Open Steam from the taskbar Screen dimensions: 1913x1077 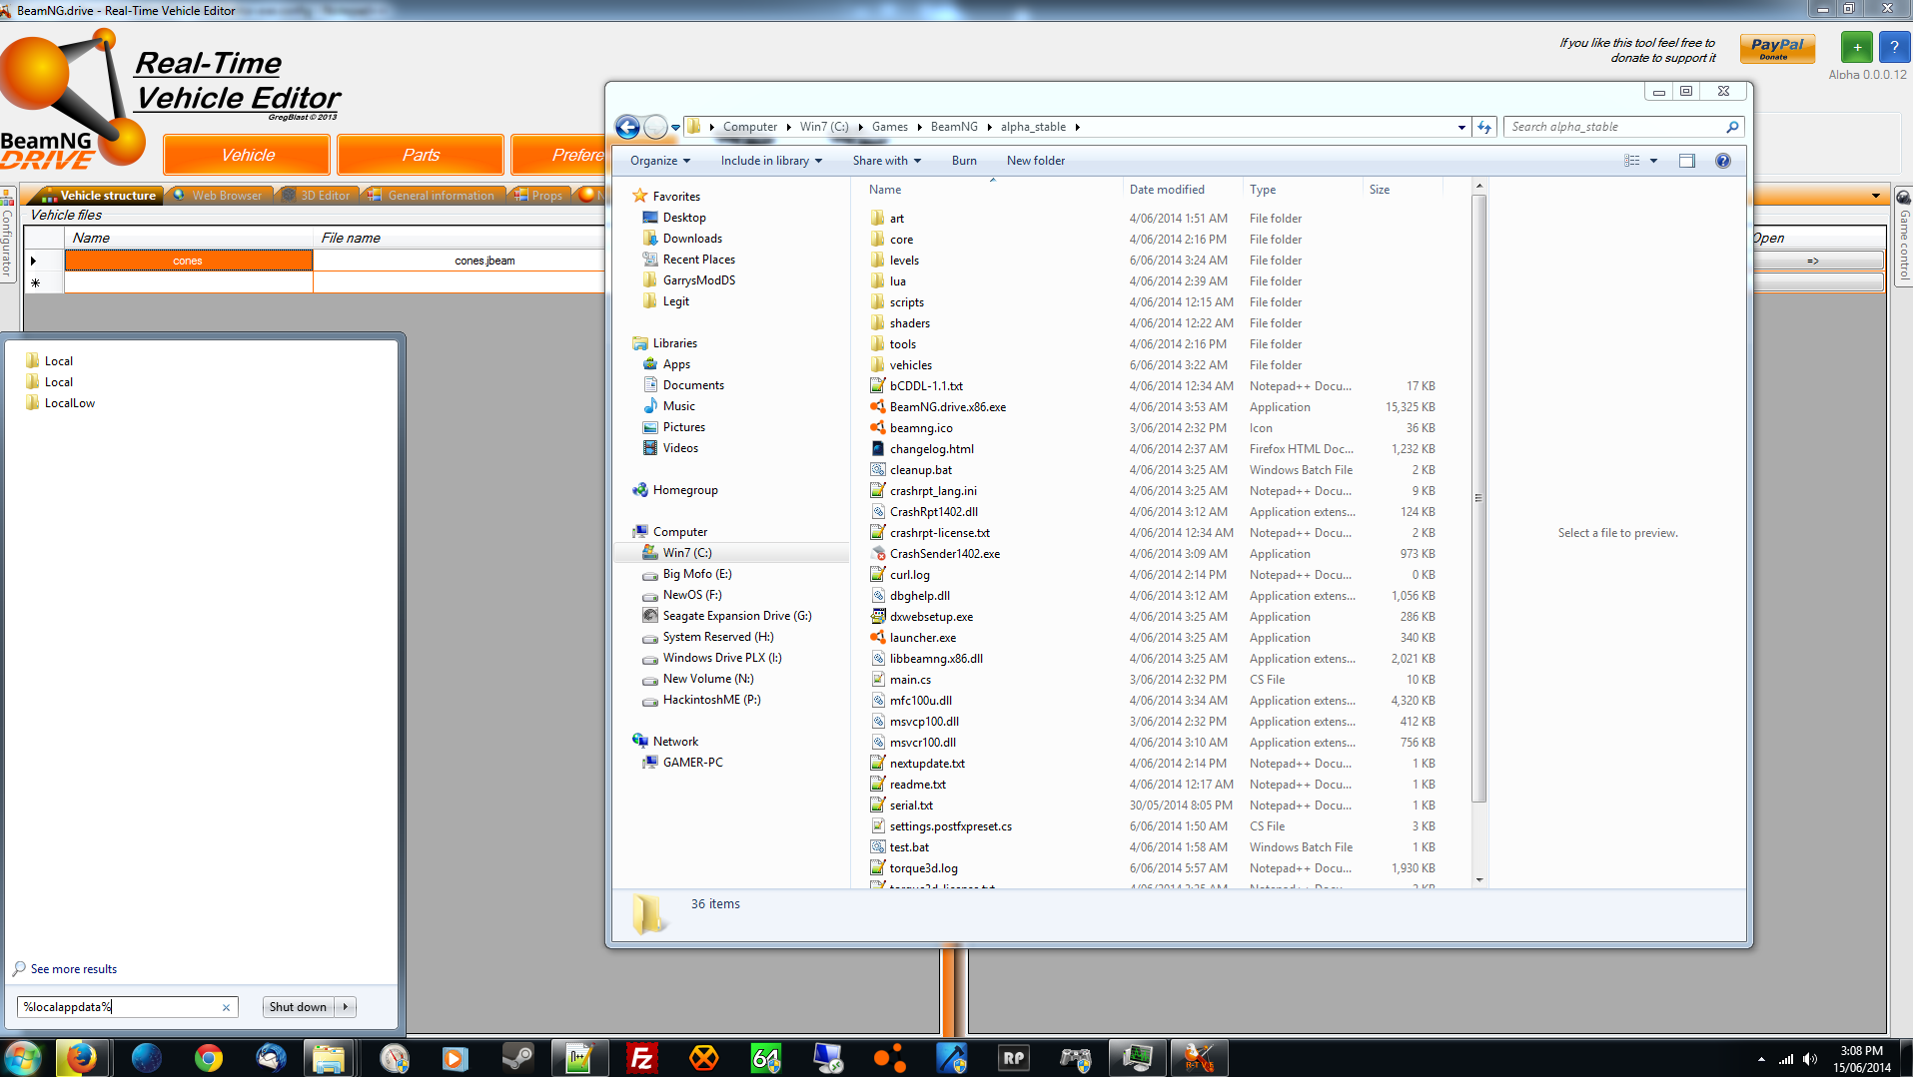pyautogui.click(x=517, y=1058)
